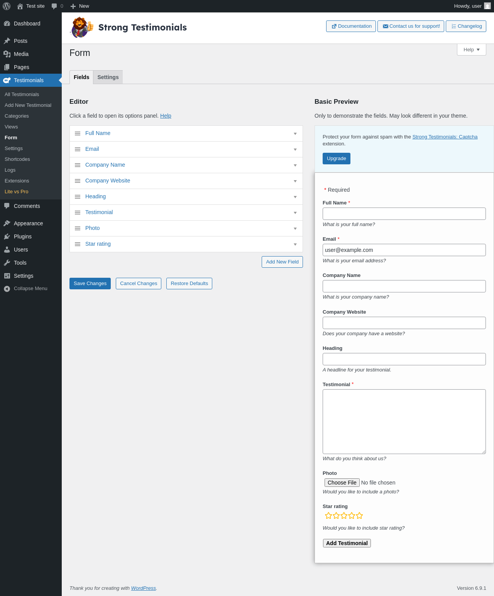Expand the Email field options arrow
Viewport: 494px width, 596px height.
[x=295, y=150]
